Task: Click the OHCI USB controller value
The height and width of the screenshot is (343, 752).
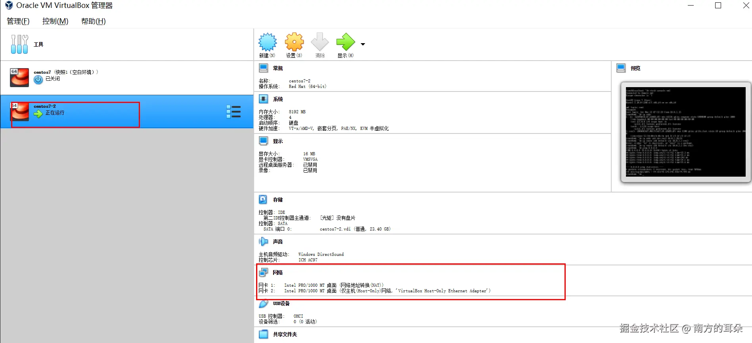Action: click(299, 316)
